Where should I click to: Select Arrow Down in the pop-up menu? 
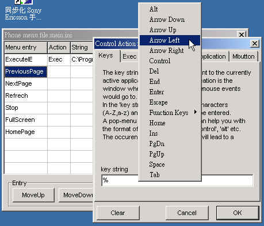(170, 20)
